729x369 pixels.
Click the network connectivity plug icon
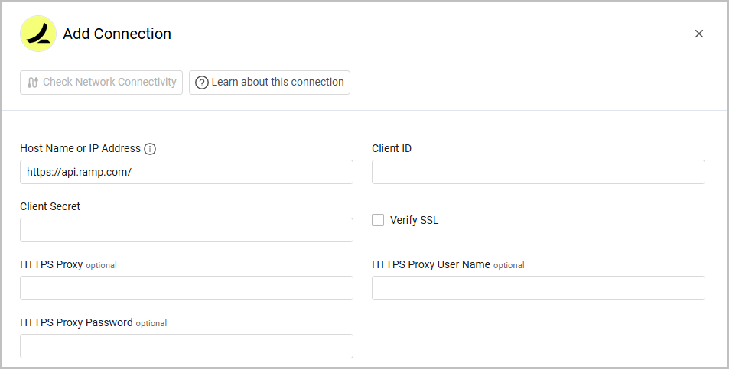click(33, 83)
